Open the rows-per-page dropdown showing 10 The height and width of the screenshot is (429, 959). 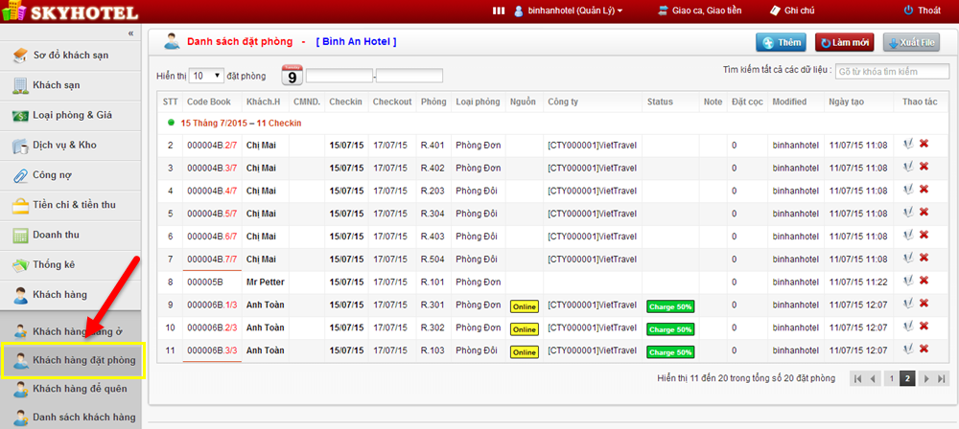(206, 76)
